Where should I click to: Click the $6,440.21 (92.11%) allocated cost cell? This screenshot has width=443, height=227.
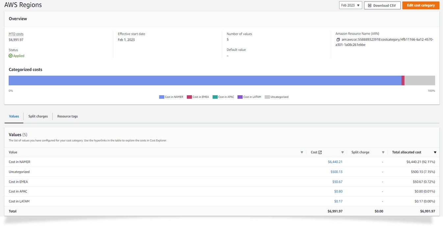click(421, 162)
